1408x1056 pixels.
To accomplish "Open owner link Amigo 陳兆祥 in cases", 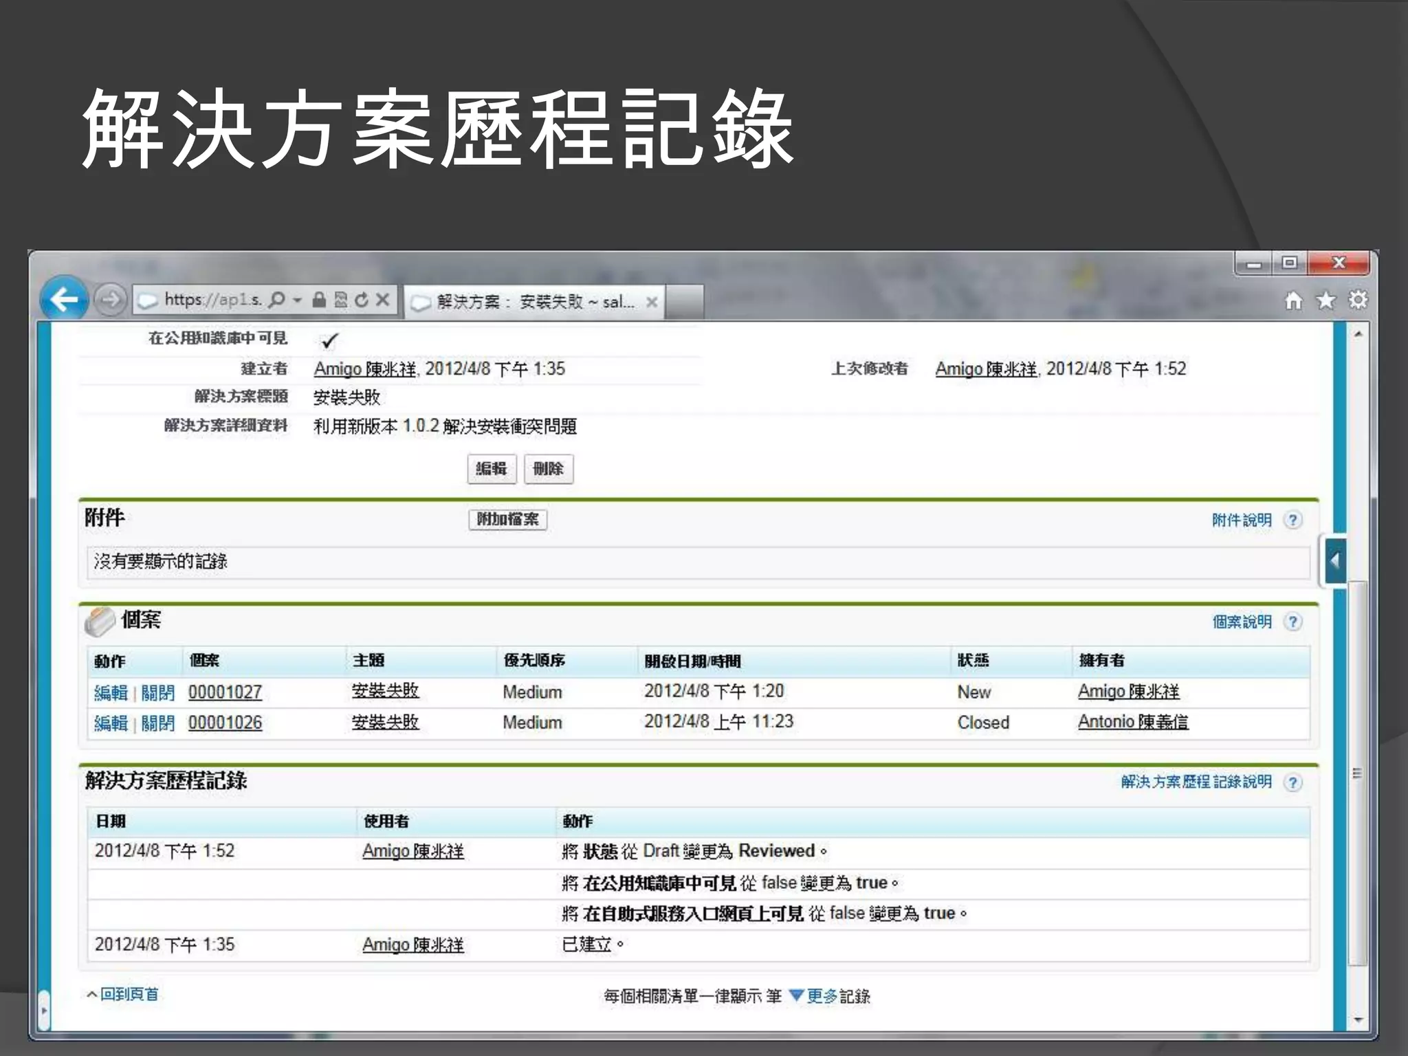I will point(1128,692).
